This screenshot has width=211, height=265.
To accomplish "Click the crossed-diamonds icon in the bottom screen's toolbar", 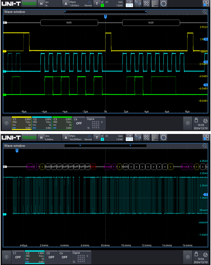I will pos(147,137).
